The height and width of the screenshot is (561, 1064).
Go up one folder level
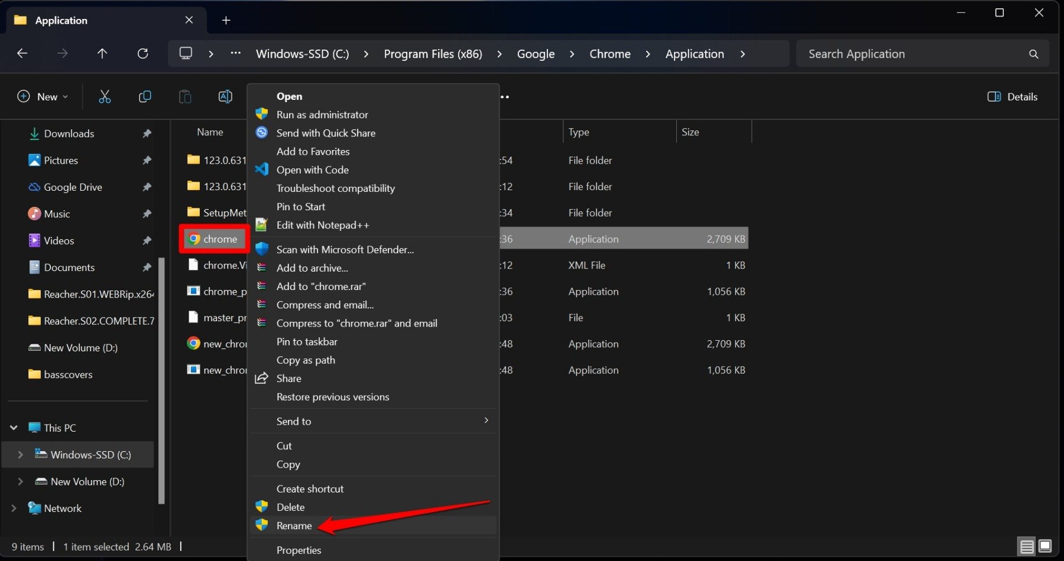coord(102,54)
